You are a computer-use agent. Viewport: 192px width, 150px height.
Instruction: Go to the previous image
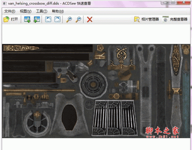pos(27,19)
